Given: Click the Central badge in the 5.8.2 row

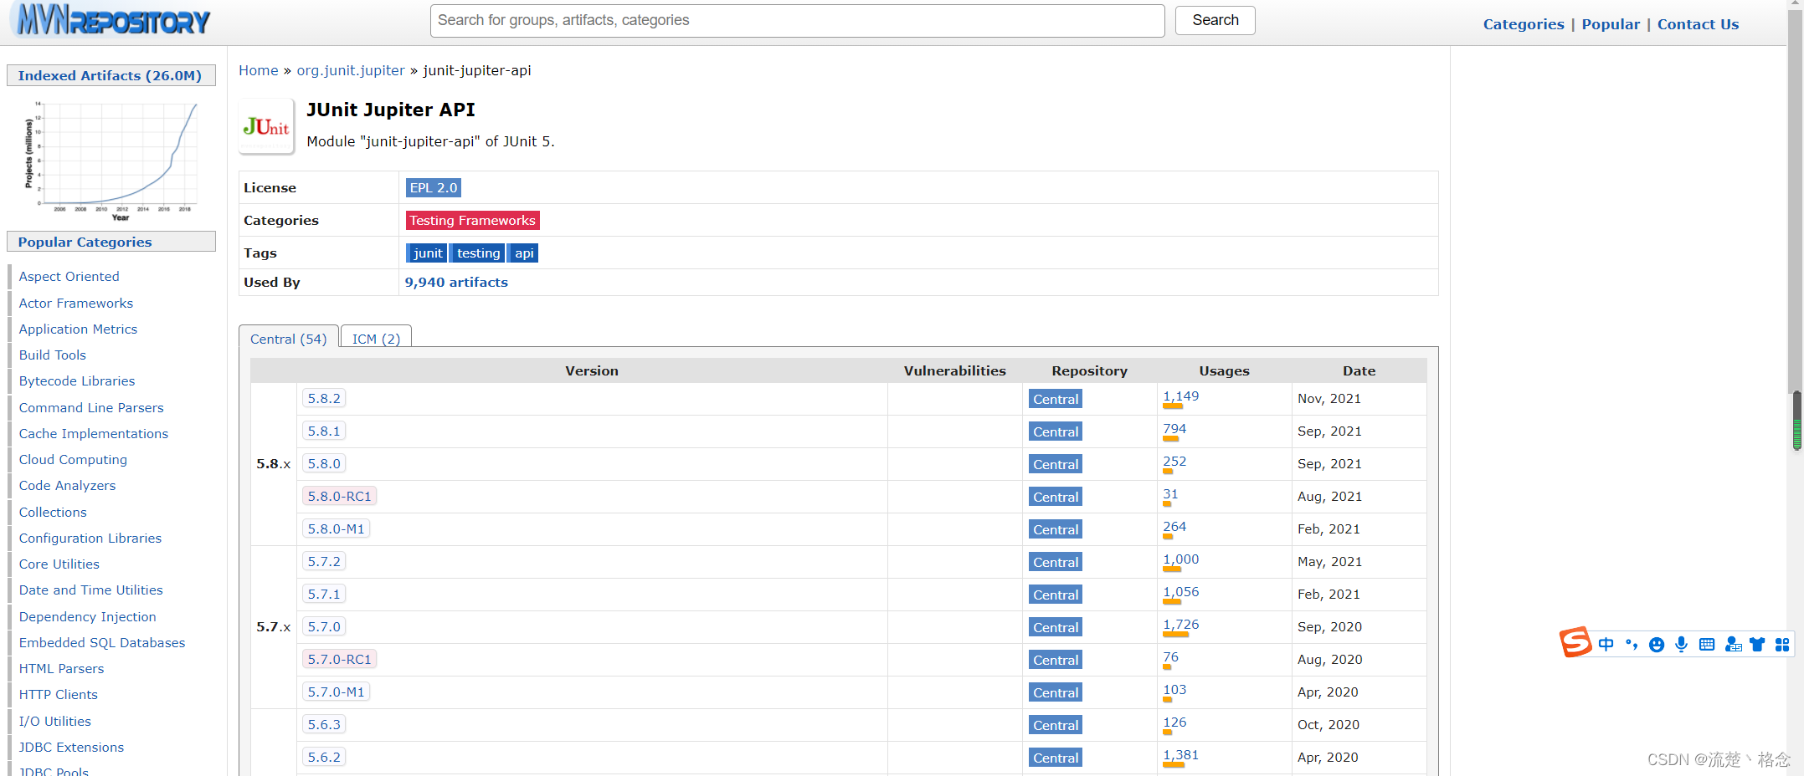Looking at the screenshot, I should click(x=1055, y=399).
